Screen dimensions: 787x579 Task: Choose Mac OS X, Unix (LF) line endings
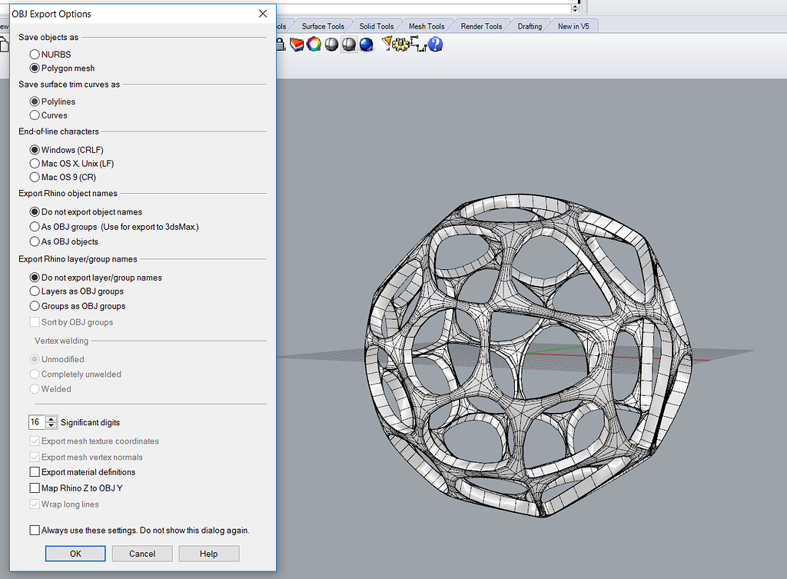34,163
